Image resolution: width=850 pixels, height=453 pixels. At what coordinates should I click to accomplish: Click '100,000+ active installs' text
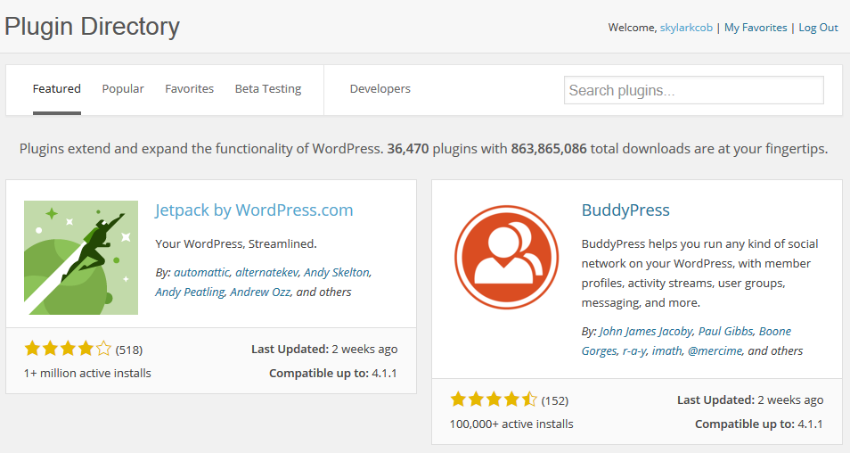(x=511, y=424)
